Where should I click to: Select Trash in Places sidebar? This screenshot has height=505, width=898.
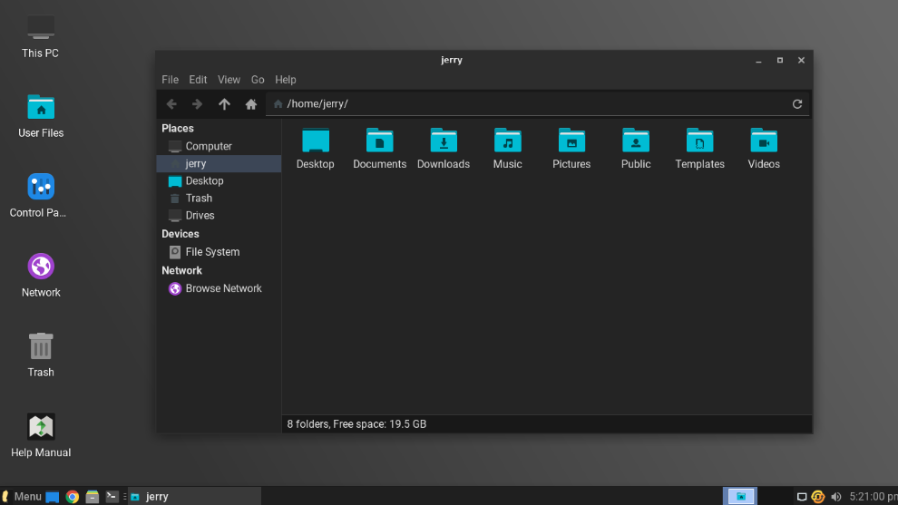tap(219, 198)
